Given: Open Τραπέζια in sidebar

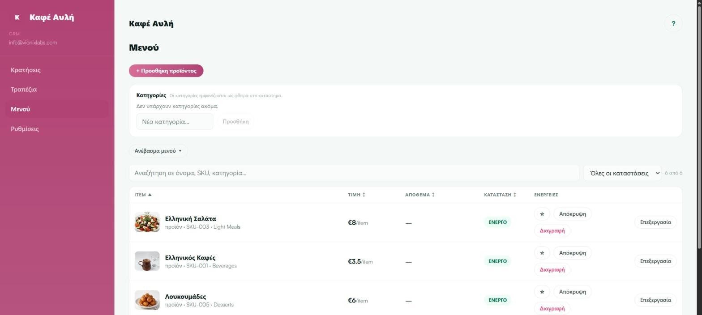Looking at the screenshot, I should click(x=57, y=89).
